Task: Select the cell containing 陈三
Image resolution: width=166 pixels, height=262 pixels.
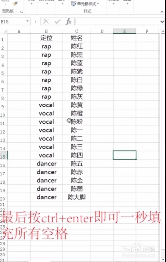Action: (77, 147)
